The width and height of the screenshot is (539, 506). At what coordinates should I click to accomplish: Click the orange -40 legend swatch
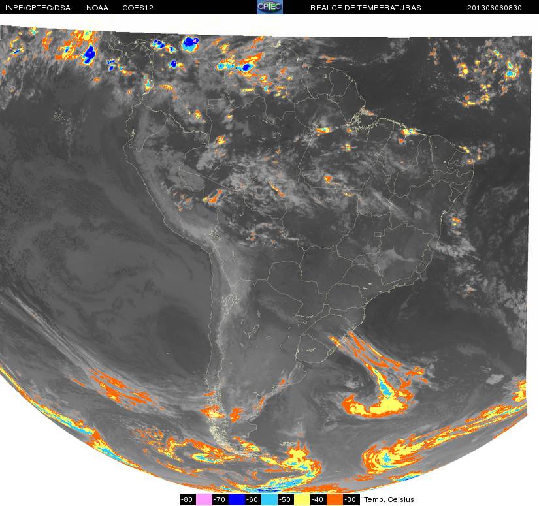coord(335,499)
